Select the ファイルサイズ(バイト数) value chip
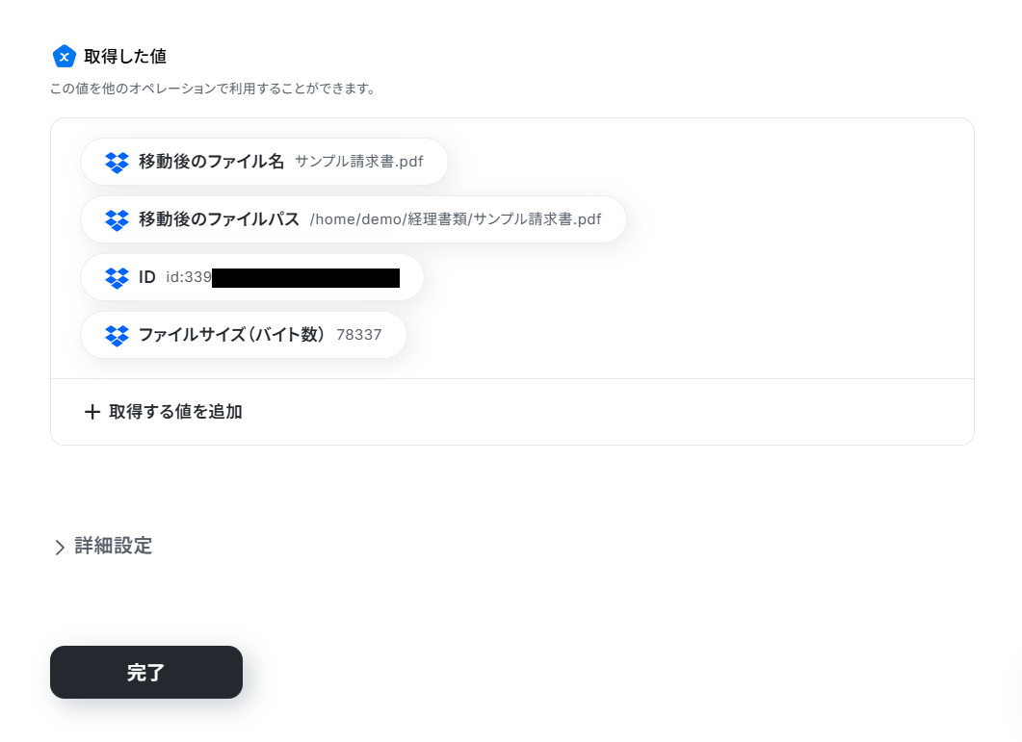The width and height of the screenshot is (1022, 742). 244,335
